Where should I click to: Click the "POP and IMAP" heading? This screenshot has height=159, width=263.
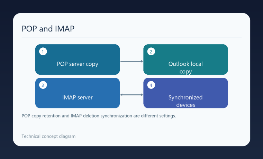pyautogui.click(x=48, y=29)
